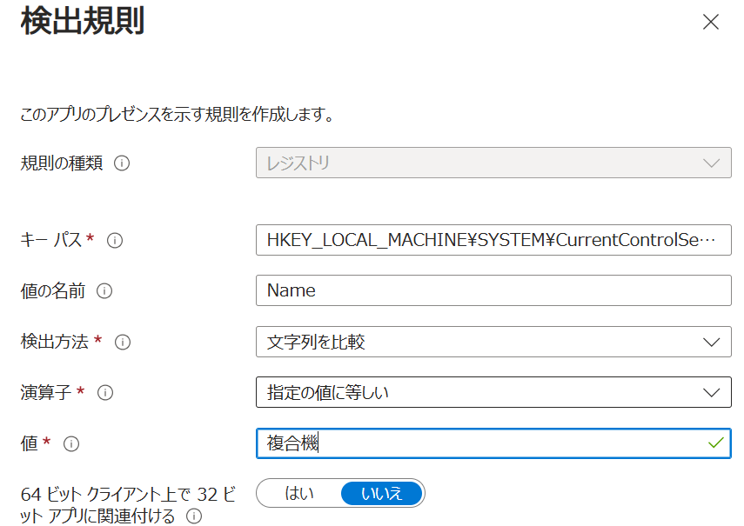
Task: Click the info icon beside 値 label
Action: point(71,443)
